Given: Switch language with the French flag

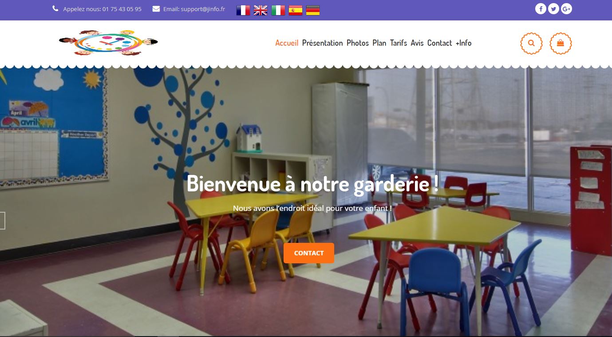Looking at the screenshot, I should [x=243, y=10].
